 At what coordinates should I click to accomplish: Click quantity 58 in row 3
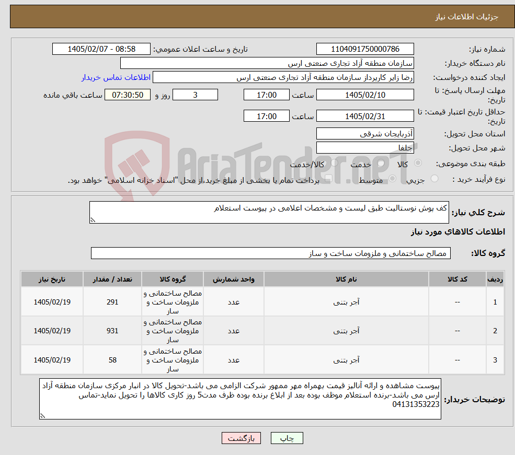[112, 360]
